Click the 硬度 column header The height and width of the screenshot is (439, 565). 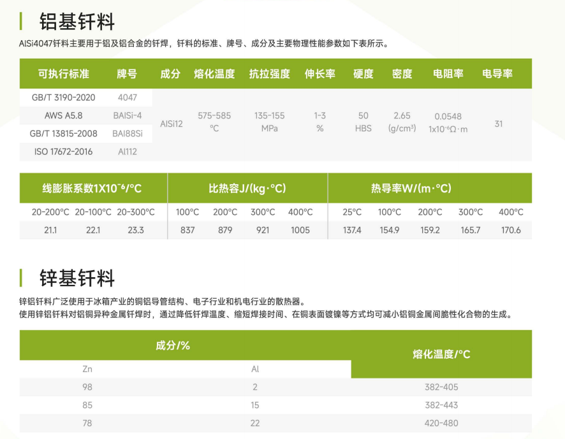363,74
